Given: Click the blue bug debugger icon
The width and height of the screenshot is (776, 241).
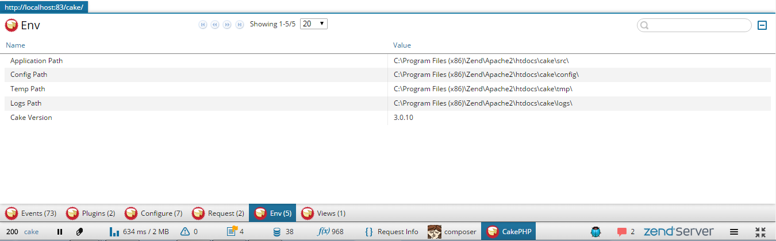Looking at the screenshot, I should click(596, 232).
